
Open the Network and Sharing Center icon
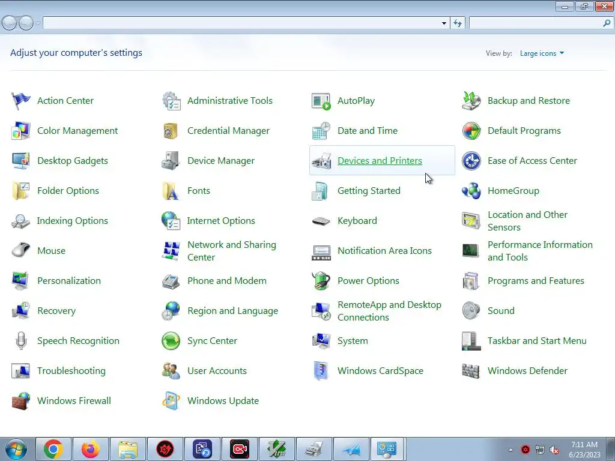click(171, 251)
